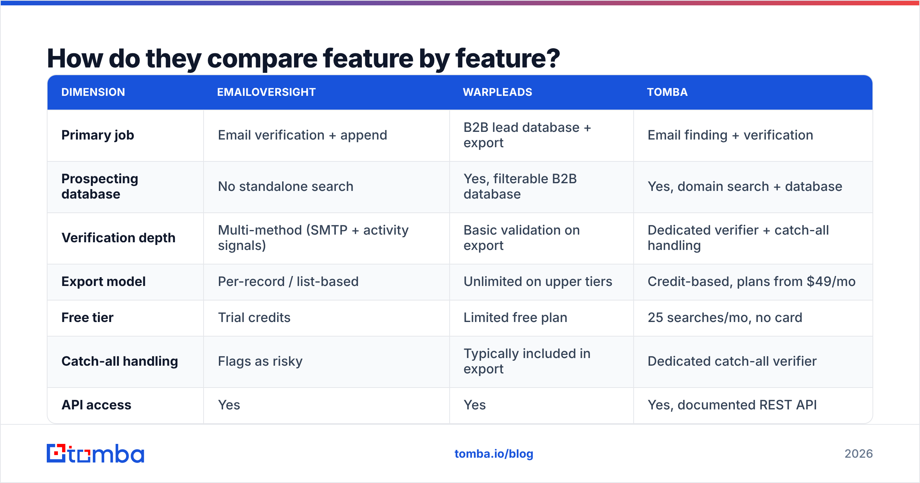Select the "API access" row label
Viewport: 920px width, 483px height.
coord(96,405)
